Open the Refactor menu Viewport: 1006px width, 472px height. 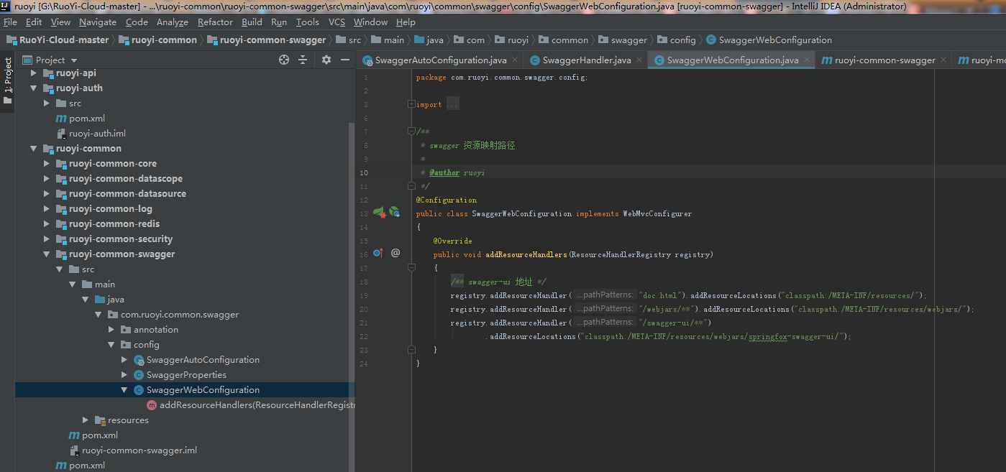point(216,22)
